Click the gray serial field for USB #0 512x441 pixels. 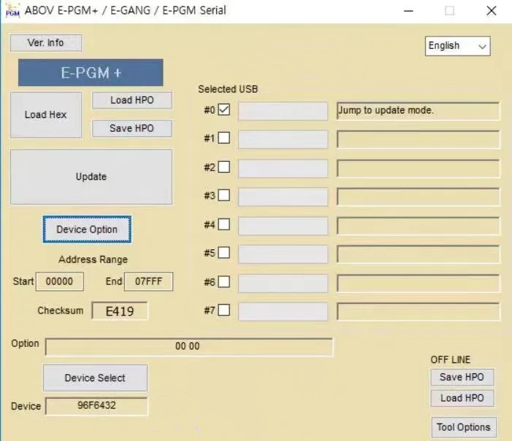tap(283, 111)
